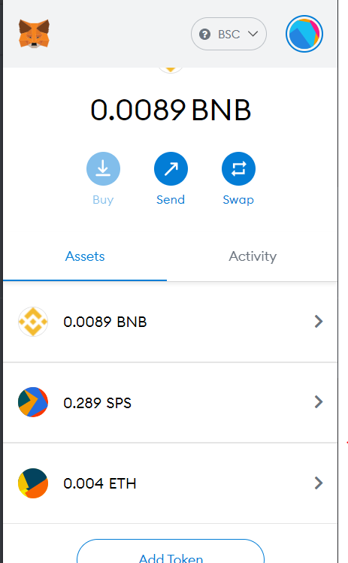Click the Buy download-arrow circle icon
348x563 pixels.
103,169
